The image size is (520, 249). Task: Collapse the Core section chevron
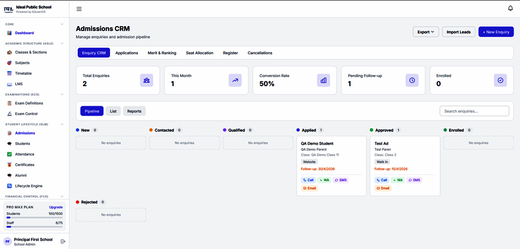point(62,24)
